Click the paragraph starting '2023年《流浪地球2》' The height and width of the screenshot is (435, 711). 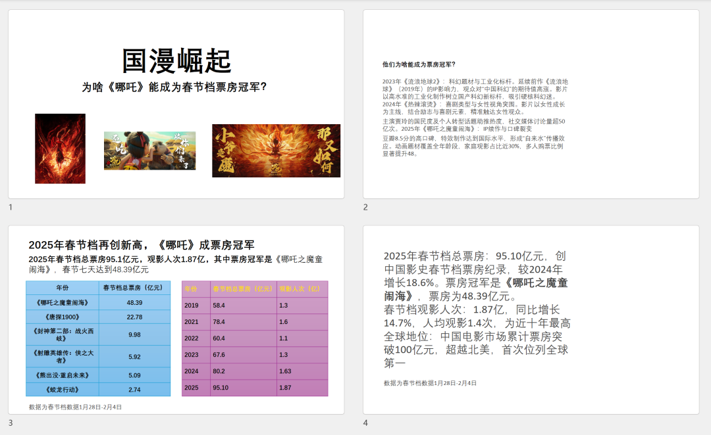[x=475, y=89]
